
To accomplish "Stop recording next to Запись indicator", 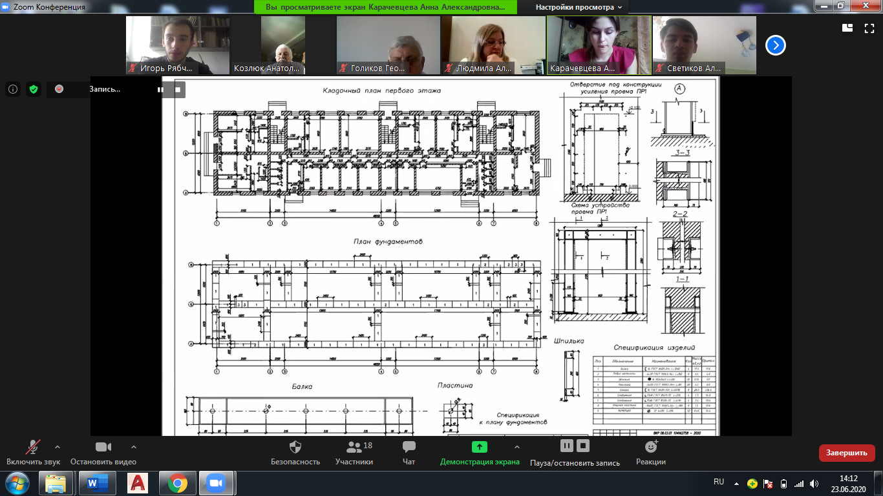I will click(178, 89).
